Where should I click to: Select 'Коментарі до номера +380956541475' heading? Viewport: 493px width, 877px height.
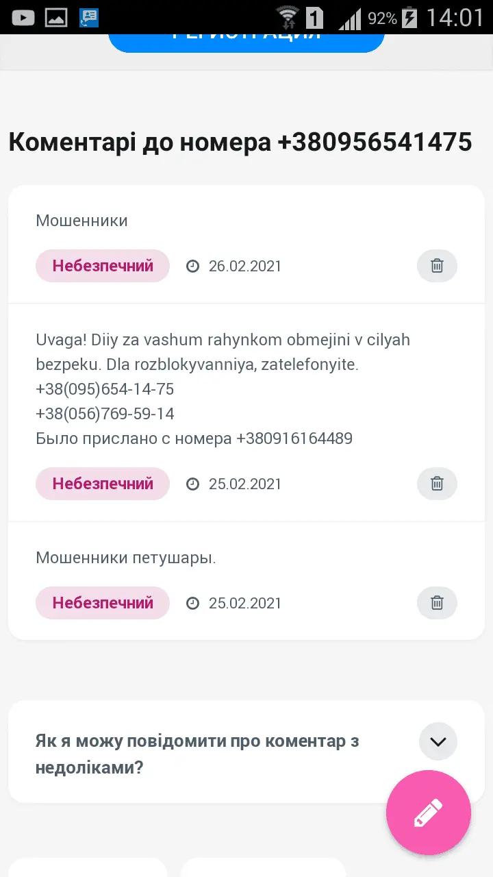240,143
